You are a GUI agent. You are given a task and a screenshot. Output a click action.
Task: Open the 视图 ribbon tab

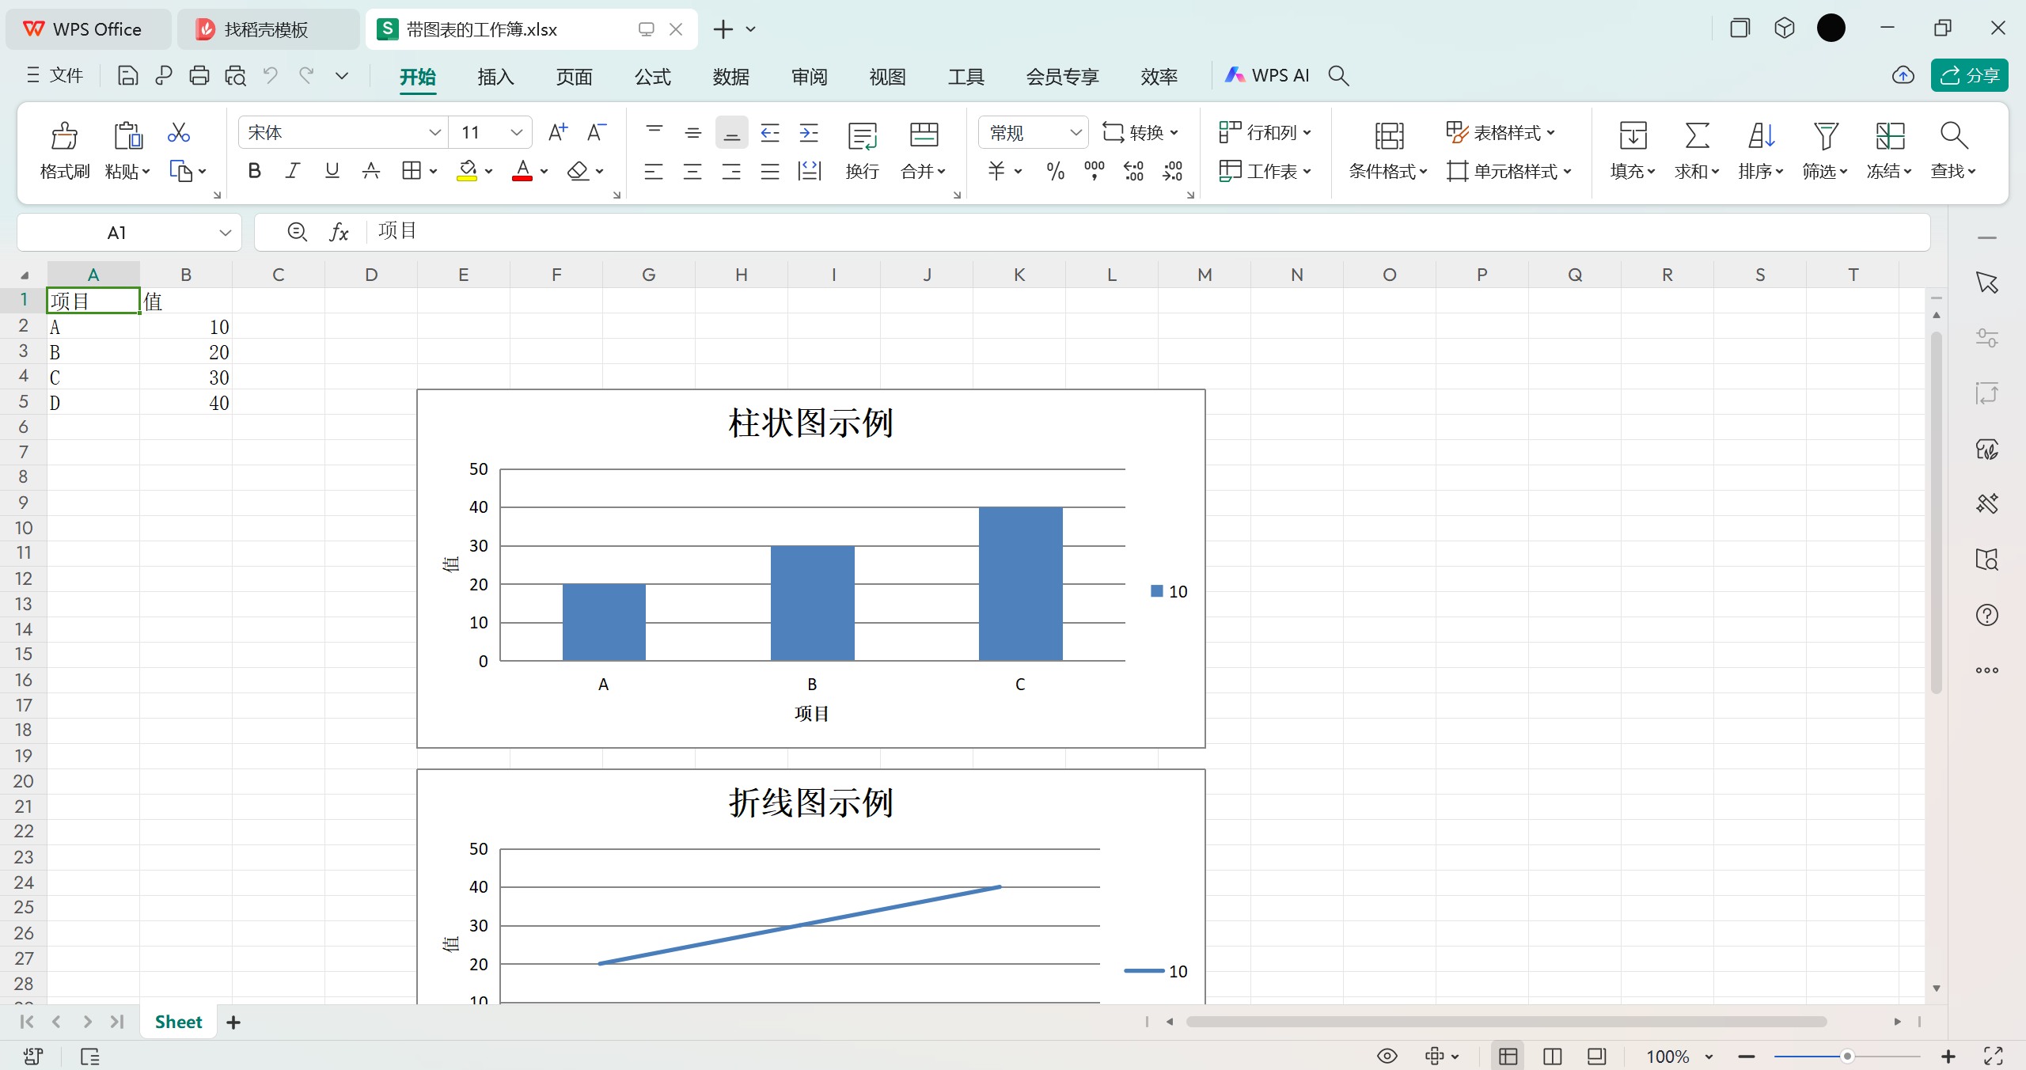[x=887, y=77]
